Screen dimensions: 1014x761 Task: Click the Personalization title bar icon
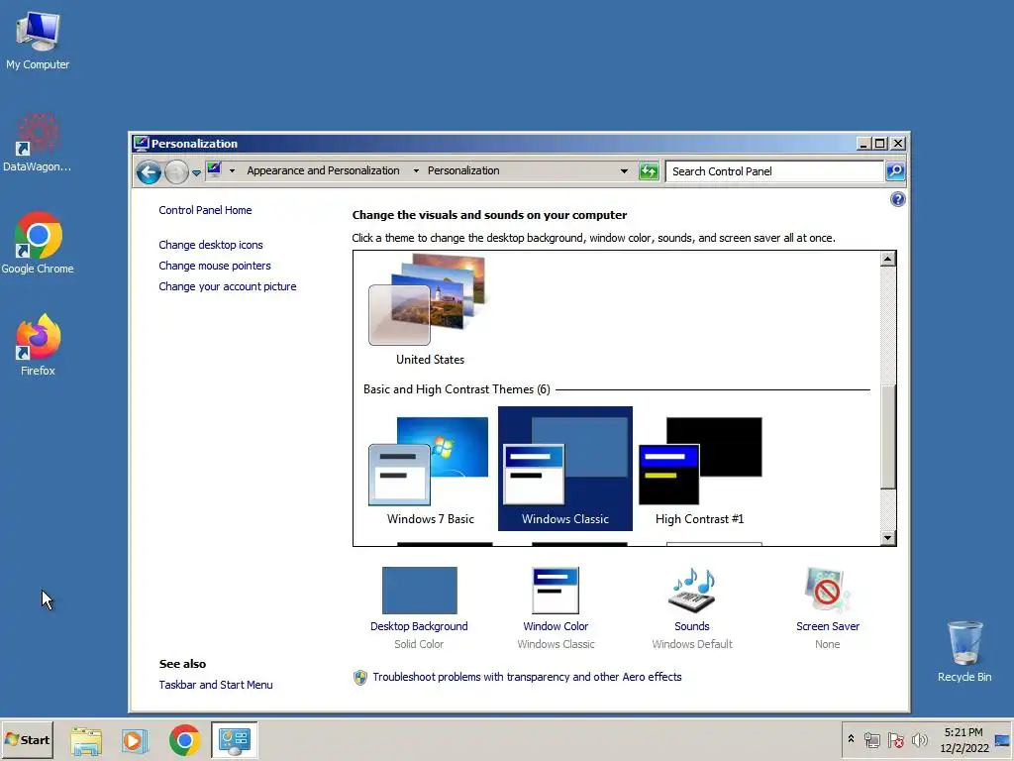click(141, 143)
